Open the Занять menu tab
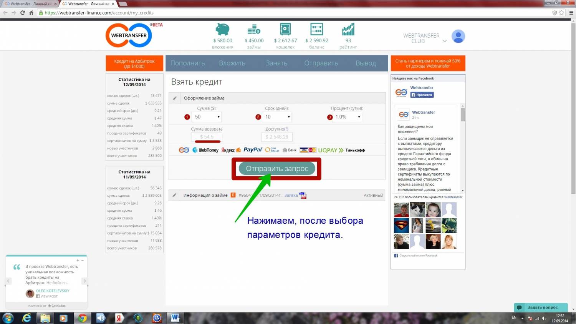576x324 pixels. [276, 63]
